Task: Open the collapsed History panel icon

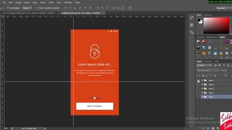Action: [192, 18]
